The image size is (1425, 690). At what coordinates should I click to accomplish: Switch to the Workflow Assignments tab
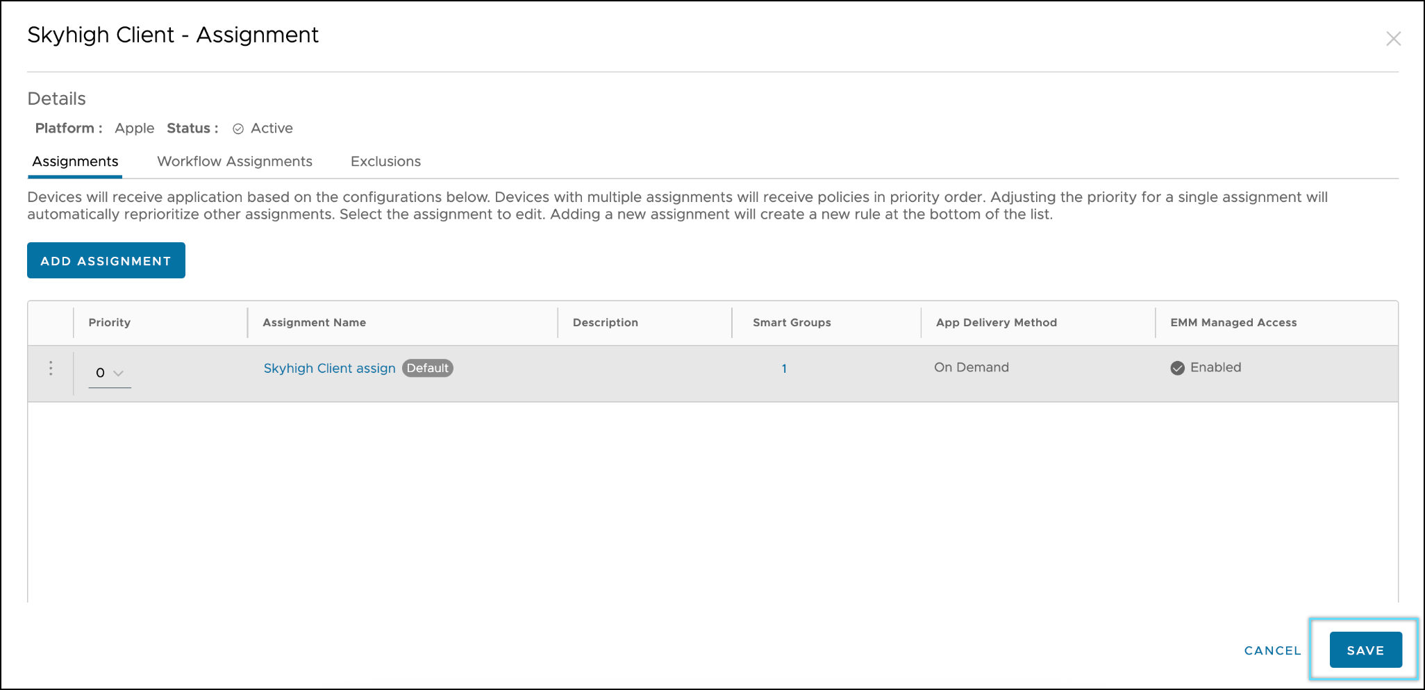click(x=235, y=161)
